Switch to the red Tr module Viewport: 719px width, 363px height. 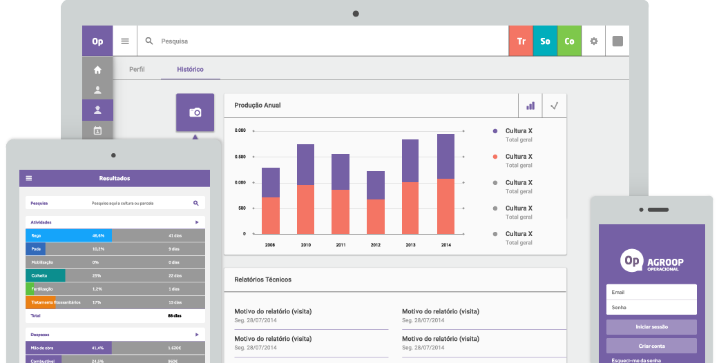coord(521,41)
